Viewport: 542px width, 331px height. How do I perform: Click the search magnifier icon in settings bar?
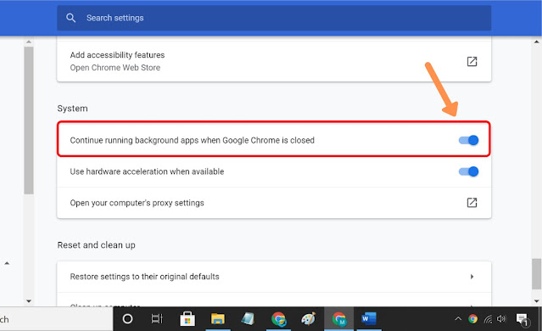(x=71, y=18)
